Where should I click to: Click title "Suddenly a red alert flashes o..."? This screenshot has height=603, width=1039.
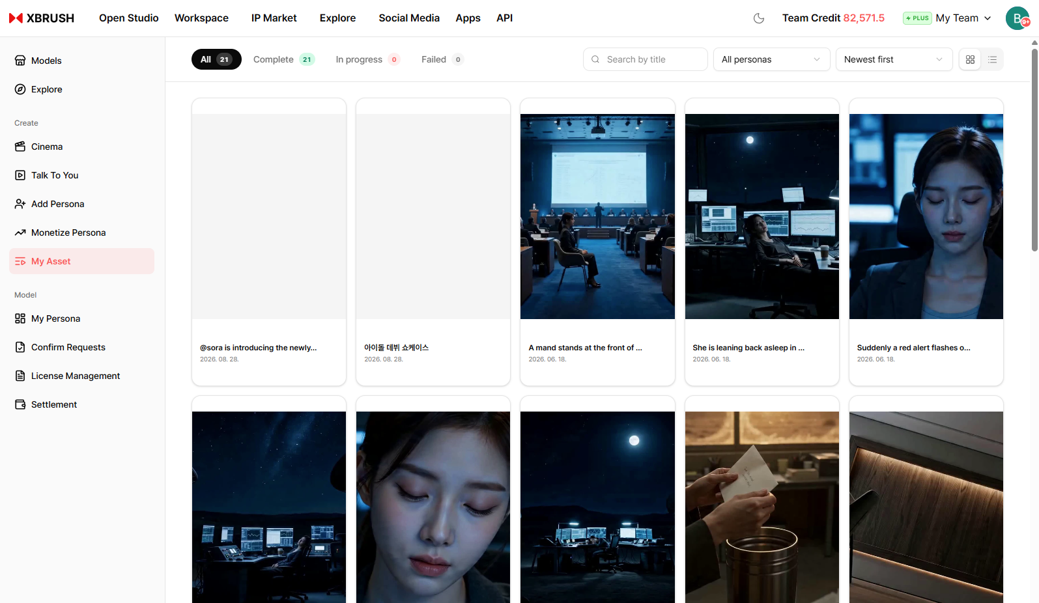click(x=913, y=348)
